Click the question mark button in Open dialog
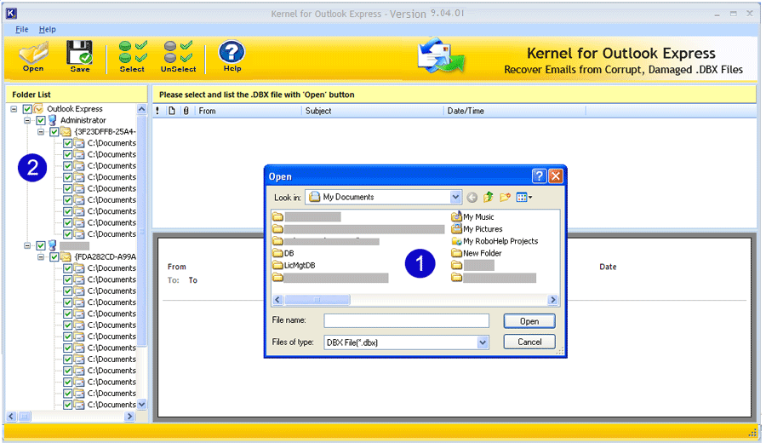The height and width of the screenshot is (443, 766). point(539,176)
